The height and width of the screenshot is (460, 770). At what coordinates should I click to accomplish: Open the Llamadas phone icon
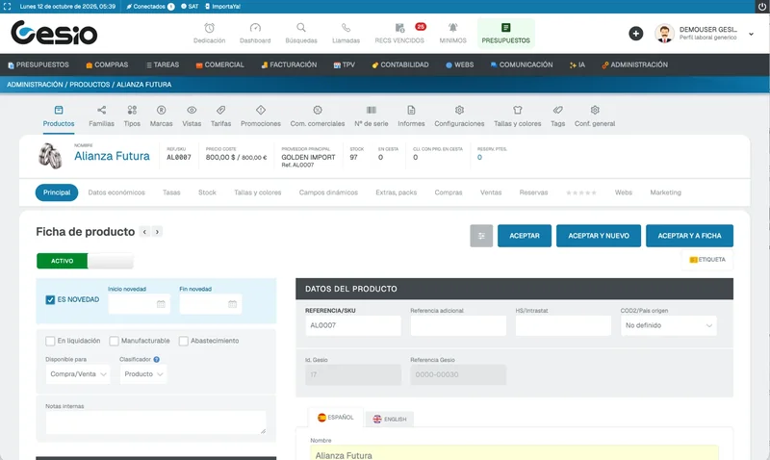click(x=346, y=28)
